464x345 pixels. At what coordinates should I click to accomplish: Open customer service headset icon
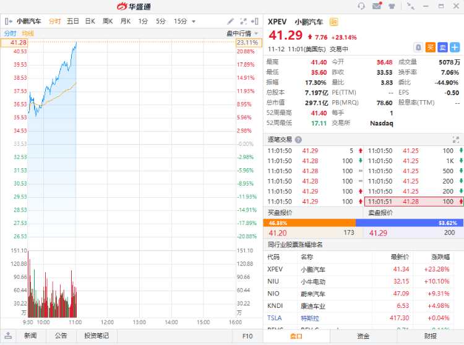coord(361,6)
